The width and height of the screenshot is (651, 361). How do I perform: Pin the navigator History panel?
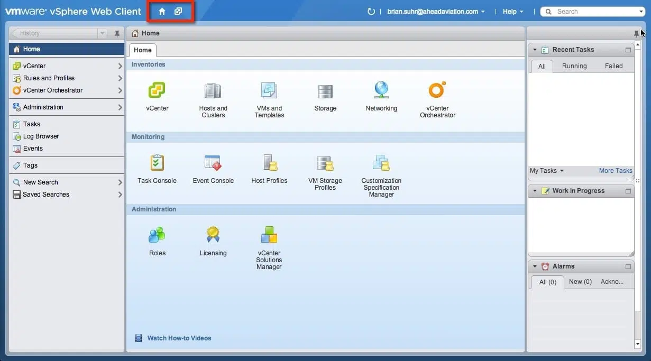[x=117, y=33]
